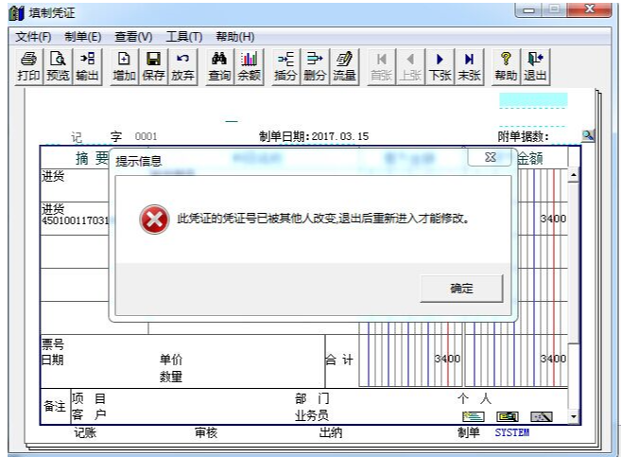Click the 退出 (Exit) toolbar icon

coord(535,66)
